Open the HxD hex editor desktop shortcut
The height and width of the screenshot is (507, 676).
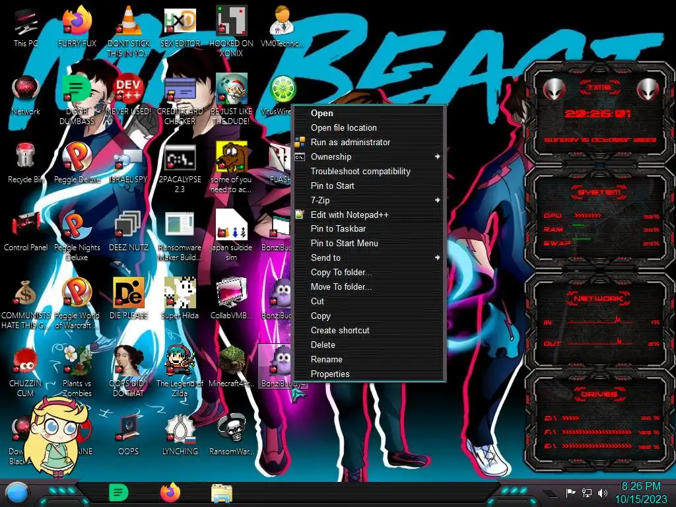pos(180,27)
